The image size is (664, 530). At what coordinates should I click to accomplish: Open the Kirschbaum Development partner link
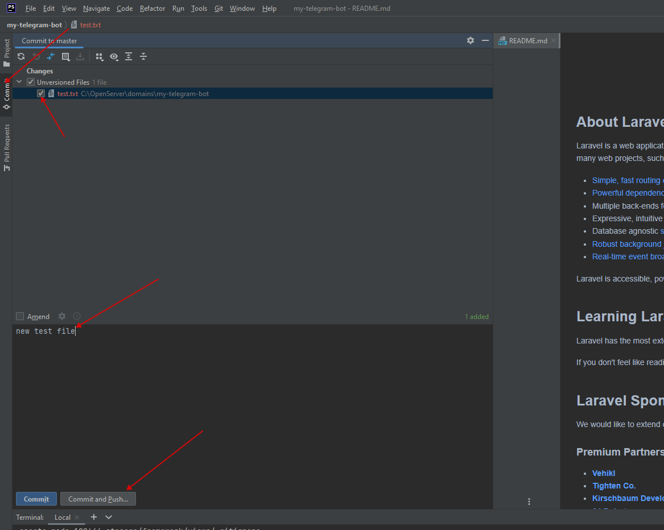pyautogui.click(x=628, y=498)
